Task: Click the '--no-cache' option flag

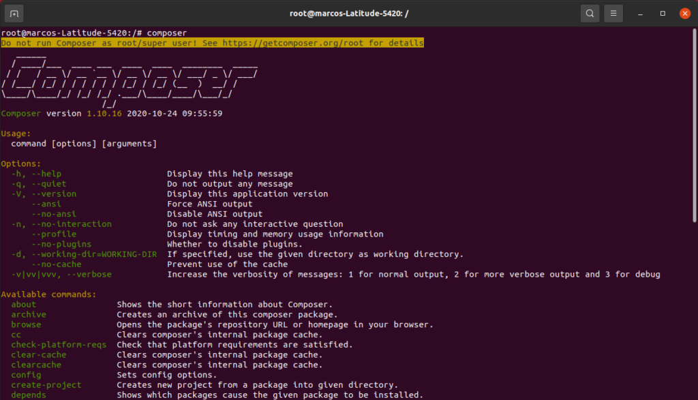Action: click(x=57, y=264)
